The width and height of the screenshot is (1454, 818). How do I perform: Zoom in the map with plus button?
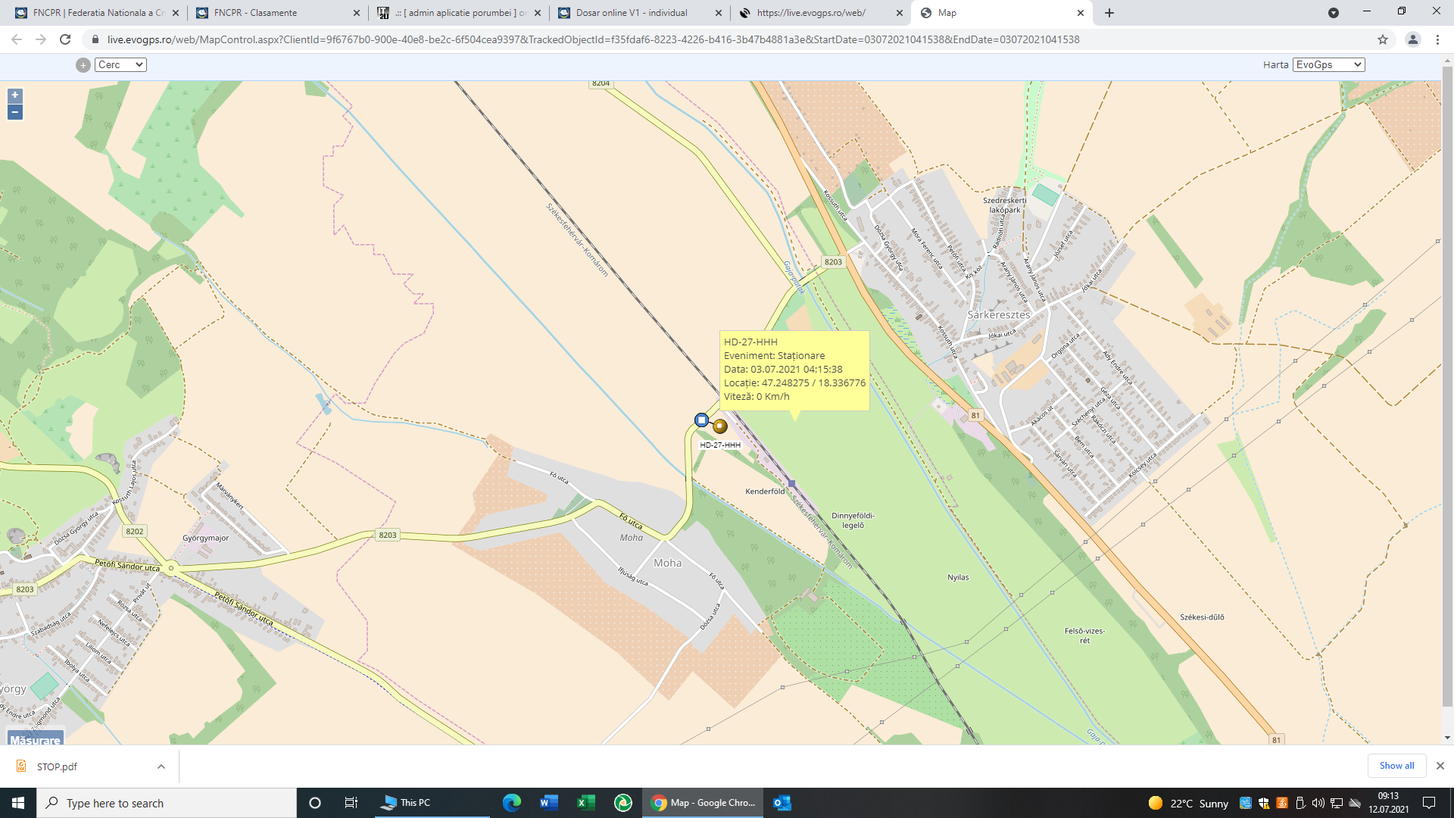14,95
